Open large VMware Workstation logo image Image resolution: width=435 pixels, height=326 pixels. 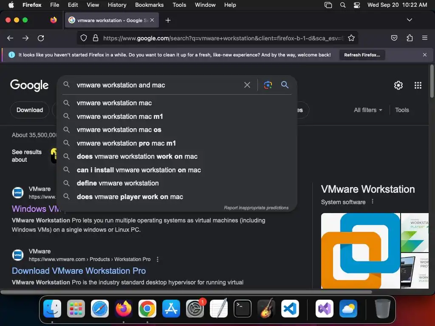pos(360,250)
